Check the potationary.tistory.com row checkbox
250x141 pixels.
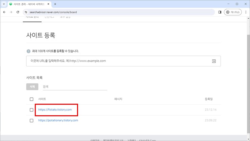31,121
